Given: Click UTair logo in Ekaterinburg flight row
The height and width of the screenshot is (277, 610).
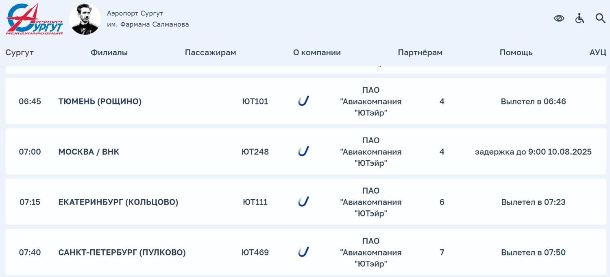Looking at the screenshot, I should [x=303, y=202].
